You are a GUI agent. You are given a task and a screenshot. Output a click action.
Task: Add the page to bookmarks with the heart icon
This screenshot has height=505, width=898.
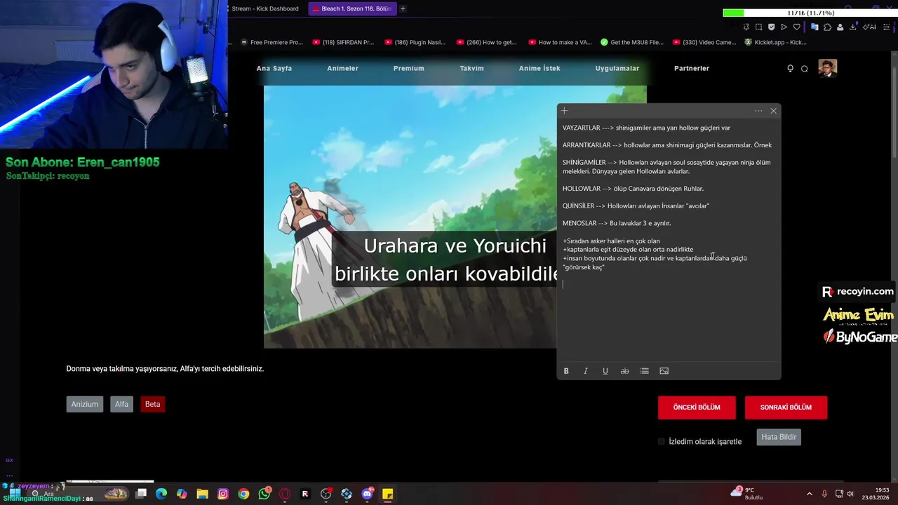pos(796,27)
